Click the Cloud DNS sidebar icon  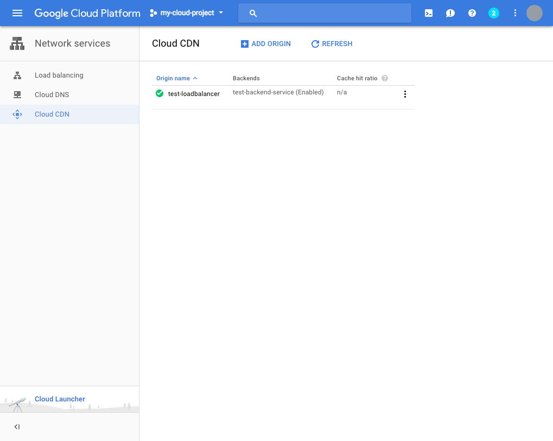pyautogui.click(x=17, y=94)
